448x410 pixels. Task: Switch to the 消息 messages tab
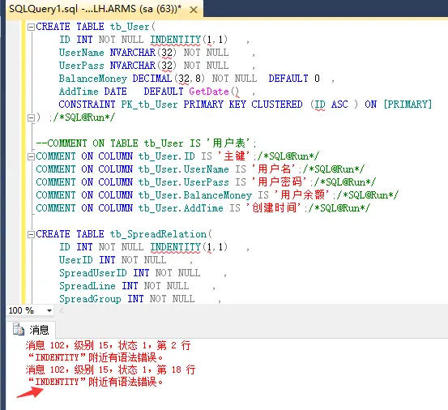click(31, 330)
